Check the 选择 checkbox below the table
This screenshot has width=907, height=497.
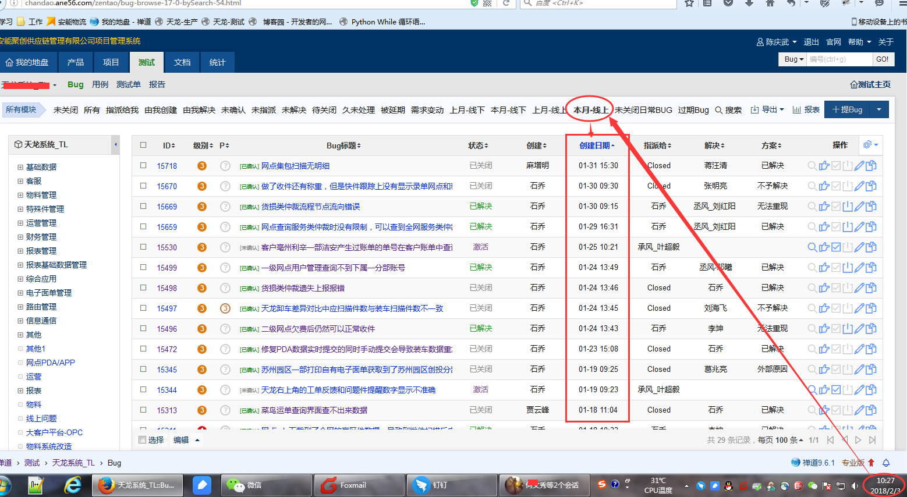[x=143, y=440]
